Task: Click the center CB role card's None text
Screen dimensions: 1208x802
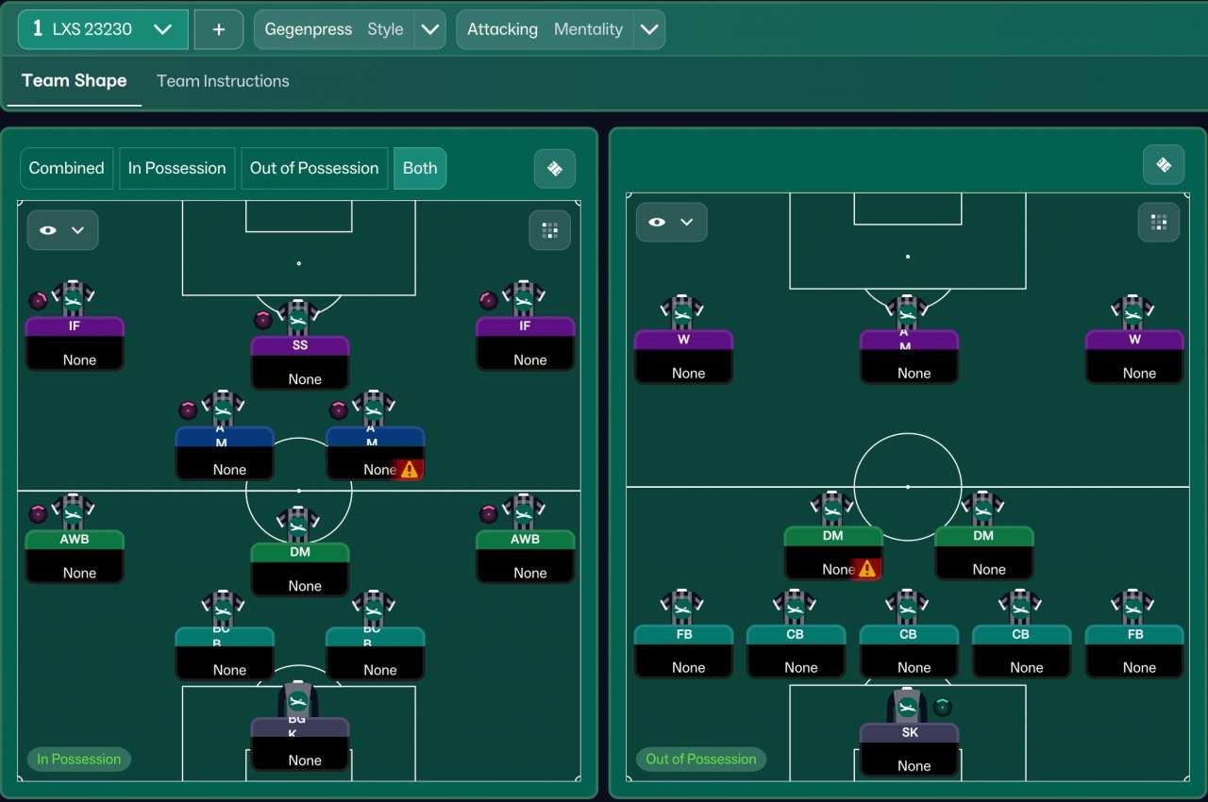Action: [914, 667]
